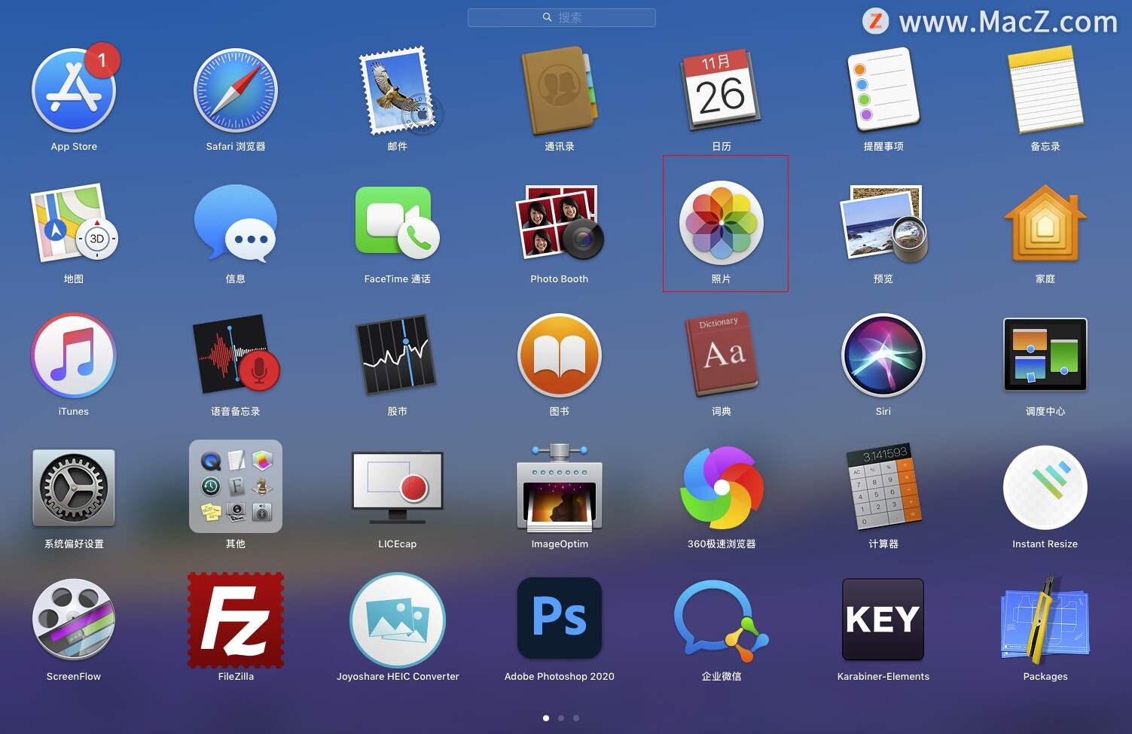1132x734 pixels.
Task: Launch Photo Booth
Action: 560,223
